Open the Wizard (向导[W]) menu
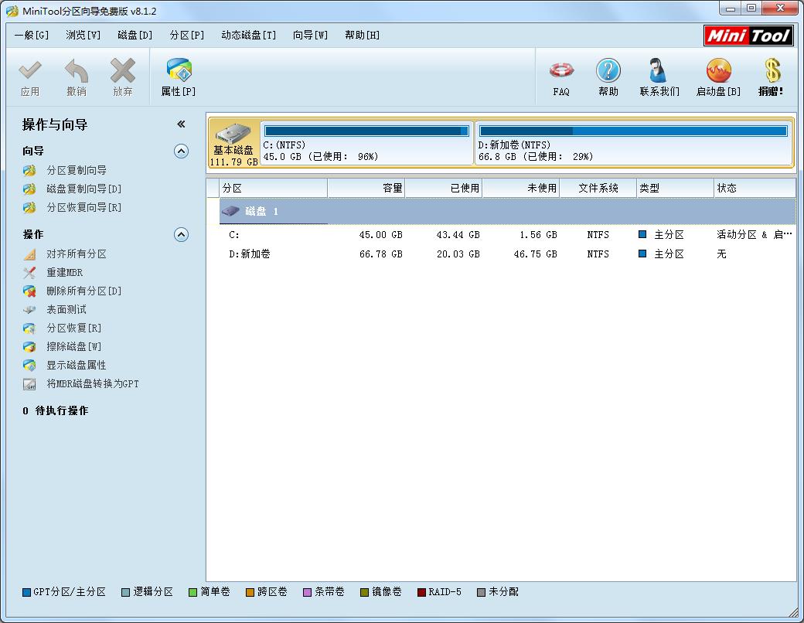This screenshot has height=623, width=804. click(310, 35)
